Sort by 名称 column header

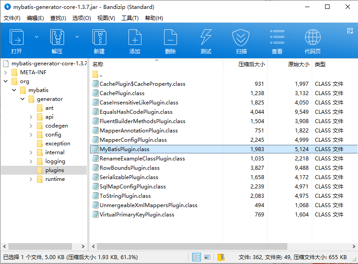click(x=98, y=64)
